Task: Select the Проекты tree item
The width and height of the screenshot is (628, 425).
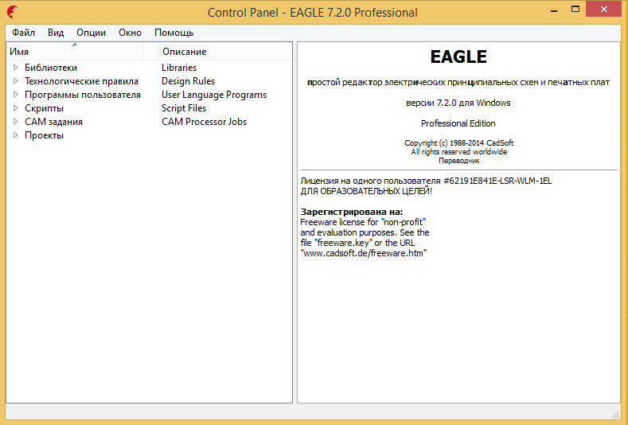Action: pos(44,135)
